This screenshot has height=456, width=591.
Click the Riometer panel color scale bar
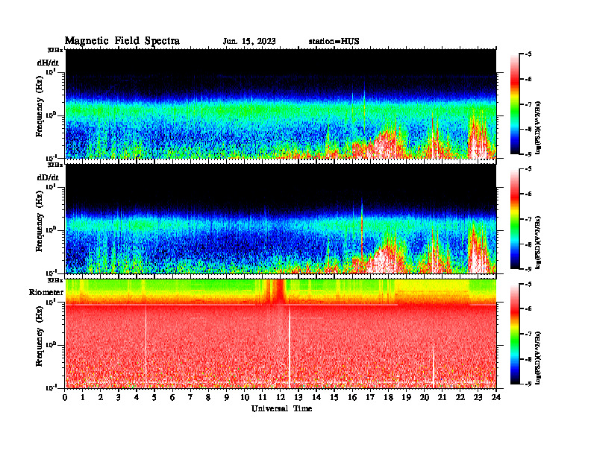pyautogui.click(x=514, y=334)
